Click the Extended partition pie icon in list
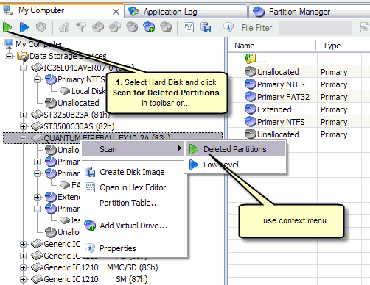Viewport: 370px width, 285px height. [x=251, y=109]
